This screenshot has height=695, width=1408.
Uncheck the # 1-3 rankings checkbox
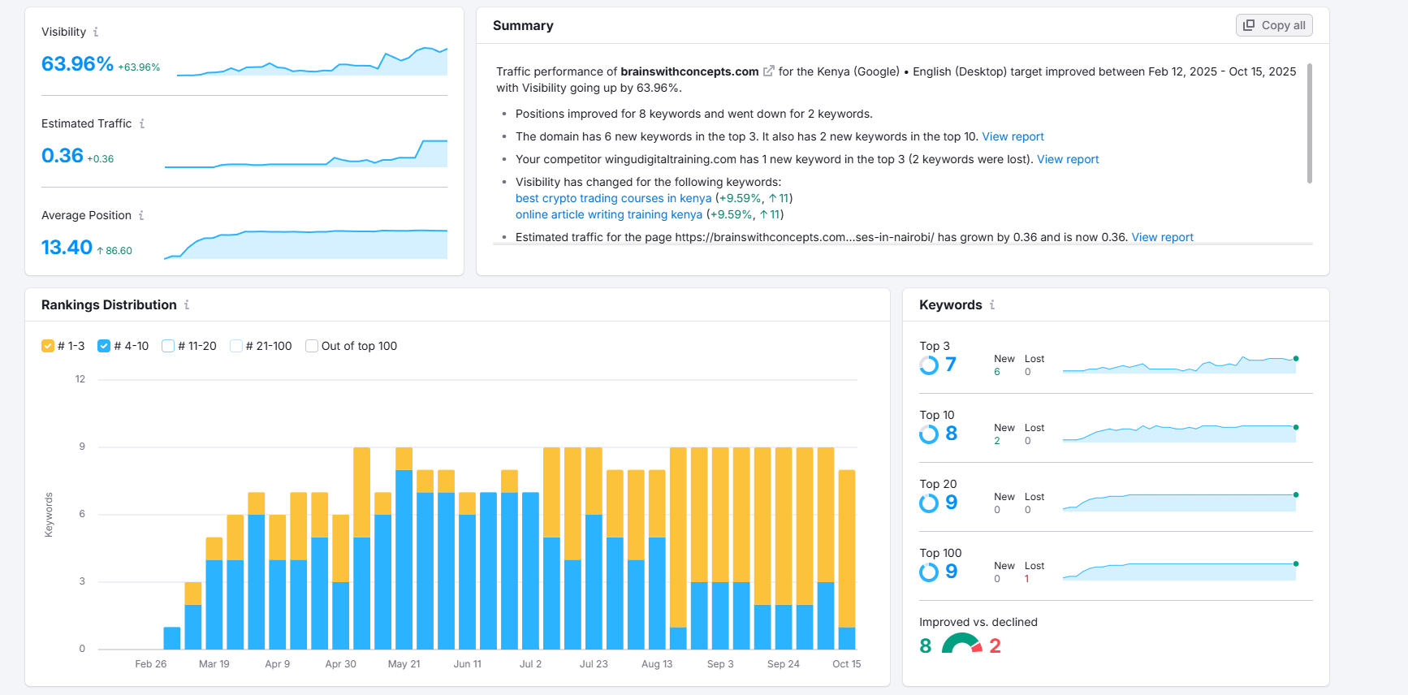[48, 346]
